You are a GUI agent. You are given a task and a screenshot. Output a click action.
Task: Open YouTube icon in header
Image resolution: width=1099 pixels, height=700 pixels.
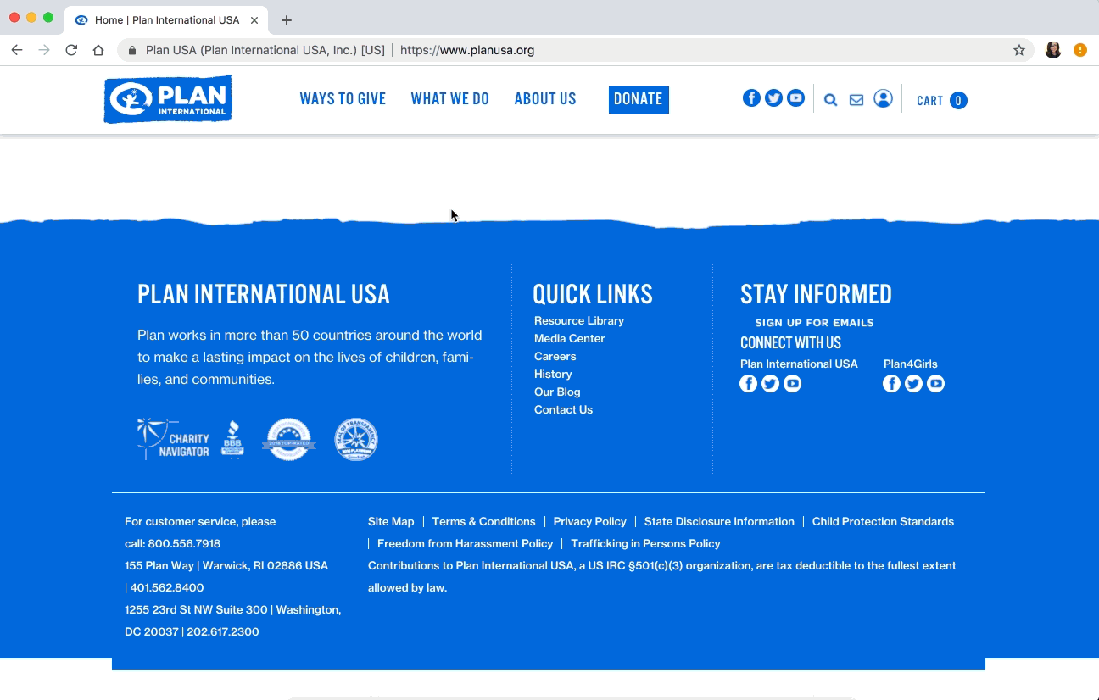[x=795, y=98]
